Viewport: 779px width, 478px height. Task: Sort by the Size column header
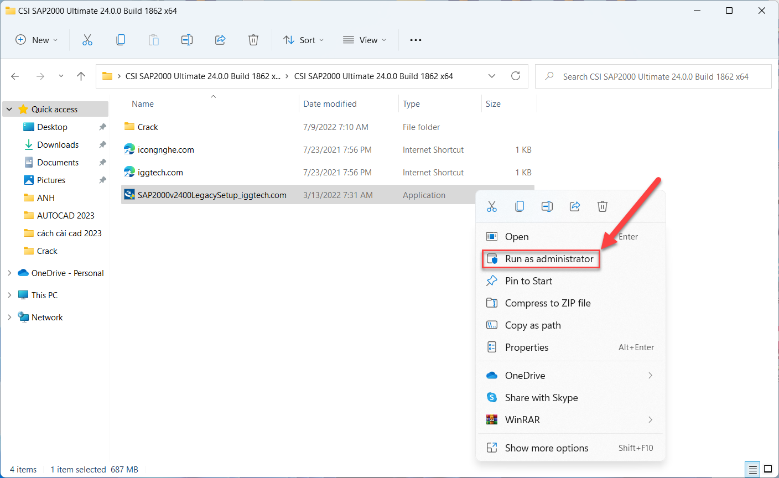[493, 104]
